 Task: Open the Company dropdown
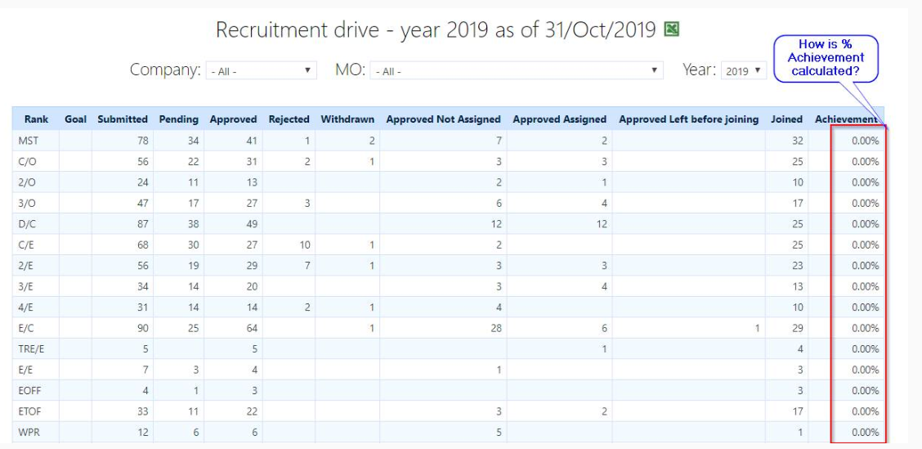pos(261,70)
